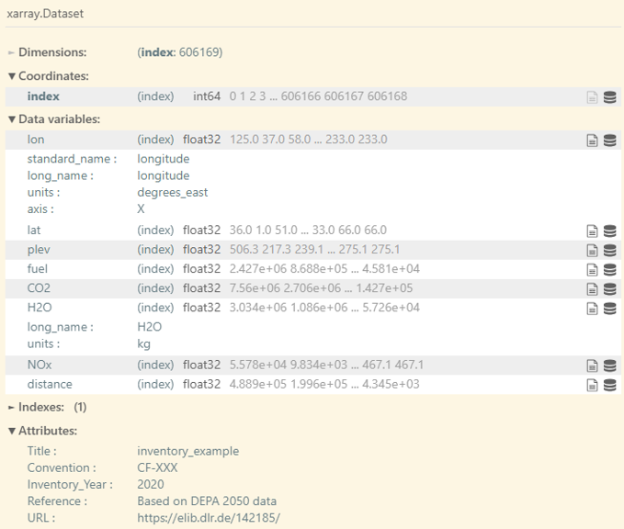Show data repr for the CO2 variable
Image resolution: width=624 pixels, height=529 pixels.
tap(609, 289)
